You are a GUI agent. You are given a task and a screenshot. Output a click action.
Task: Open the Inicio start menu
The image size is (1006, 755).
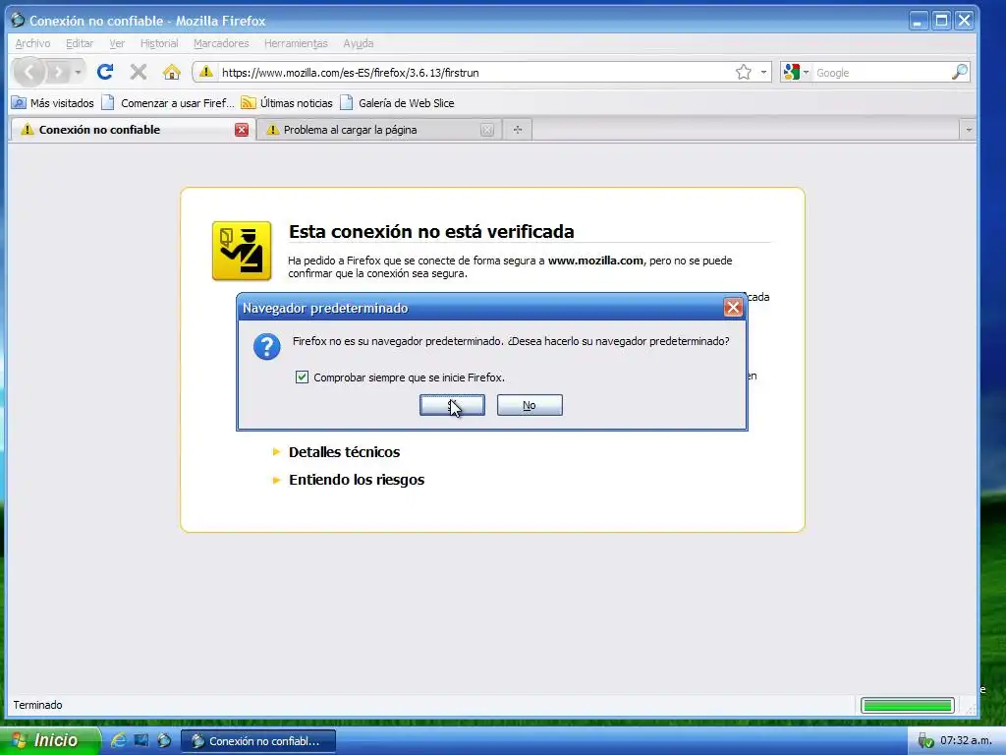coord(50,740)
